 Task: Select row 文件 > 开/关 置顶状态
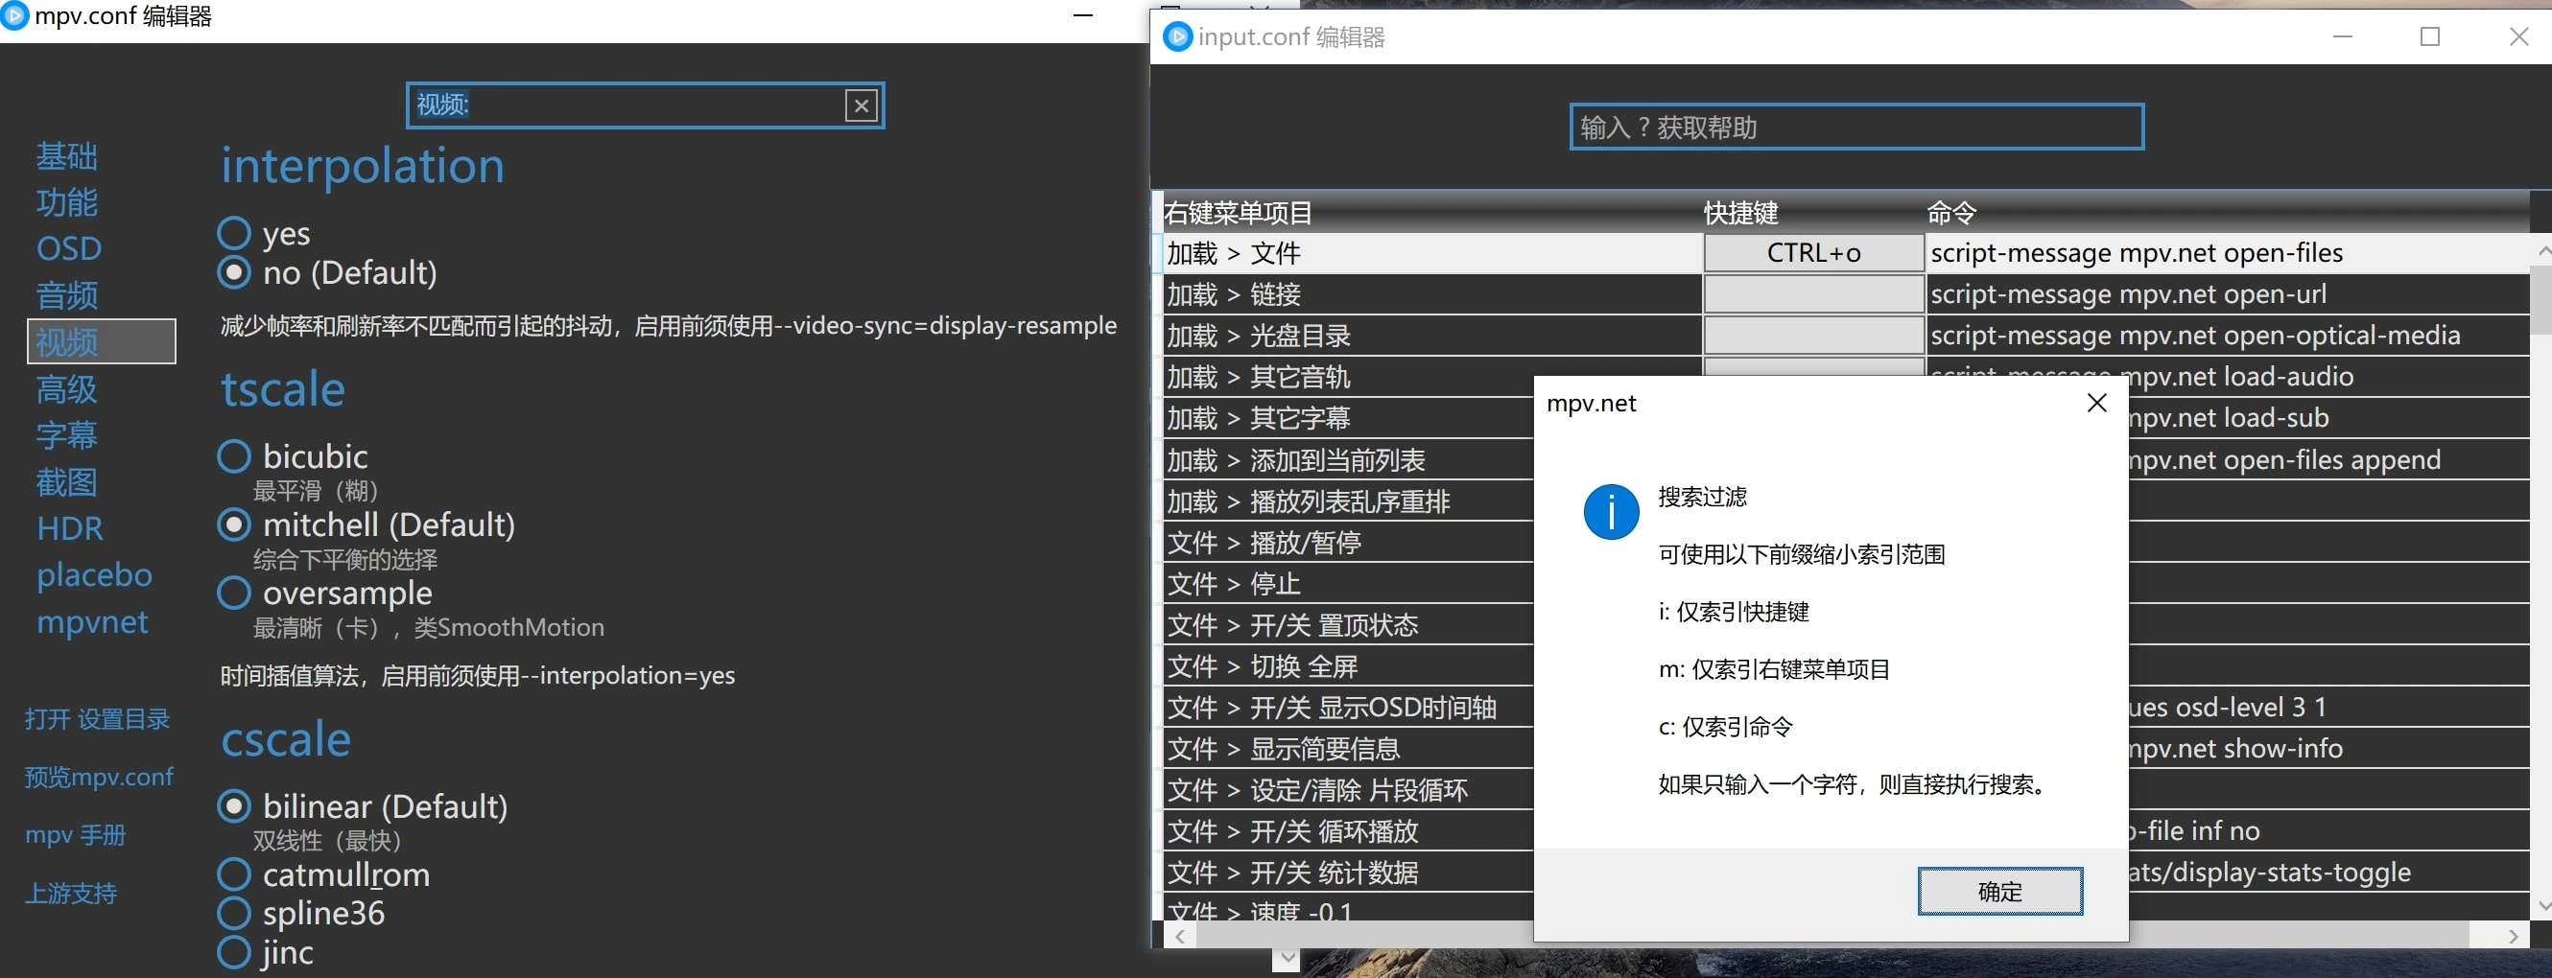coord(1348,624)
